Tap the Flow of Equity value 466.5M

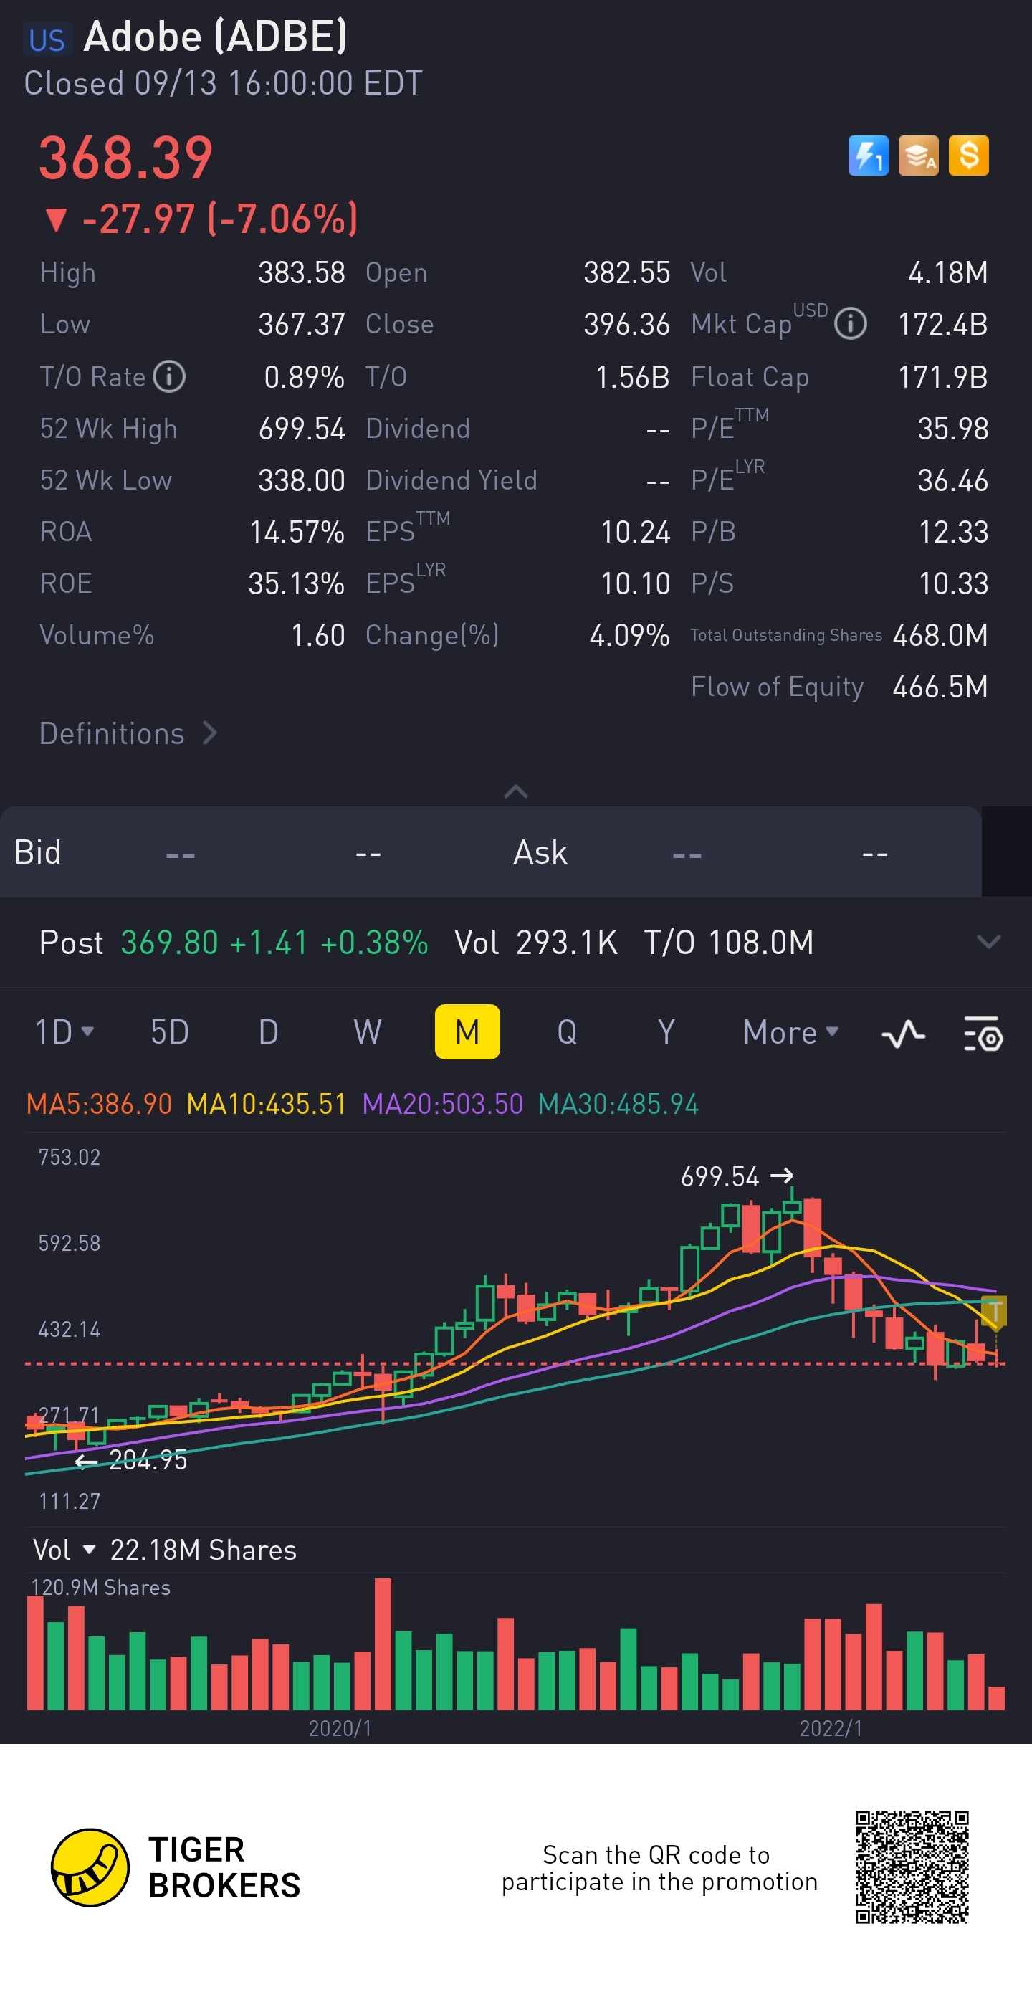point(940,687)
